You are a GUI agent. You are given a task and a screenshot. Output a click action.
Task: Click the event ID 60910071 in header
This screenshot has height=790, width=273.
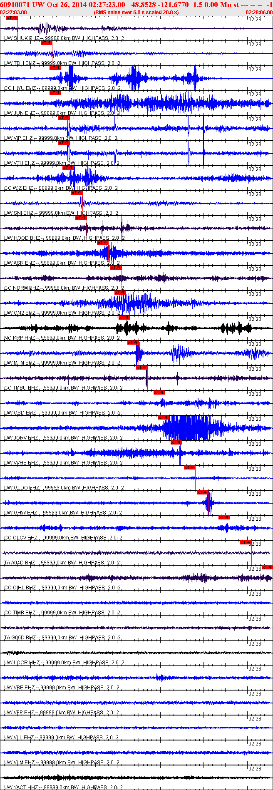(15, 5)
